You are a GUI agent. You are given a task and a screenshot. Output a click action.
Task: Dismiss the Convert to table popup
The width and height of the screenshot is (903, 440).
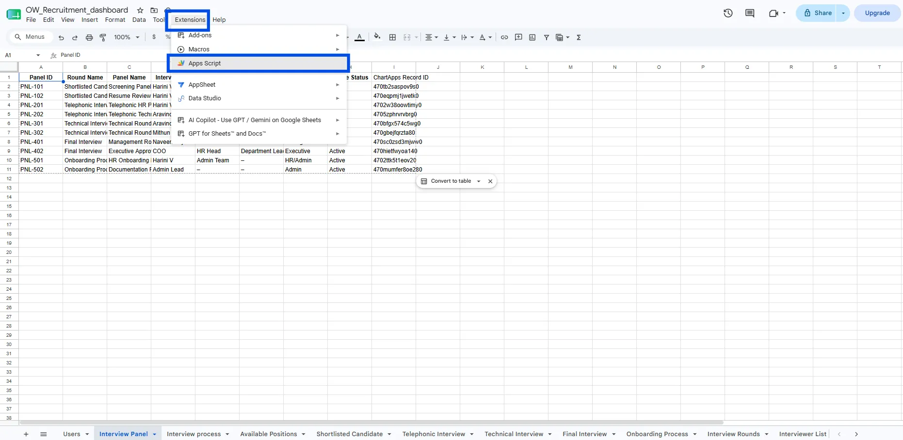click(490, 181)
